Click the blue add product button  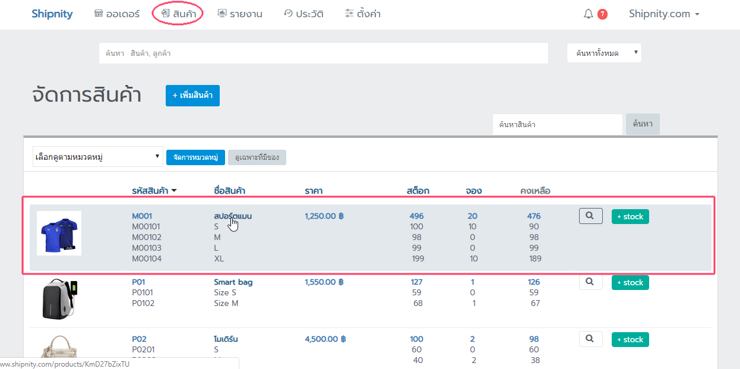[x=192, y=96]
